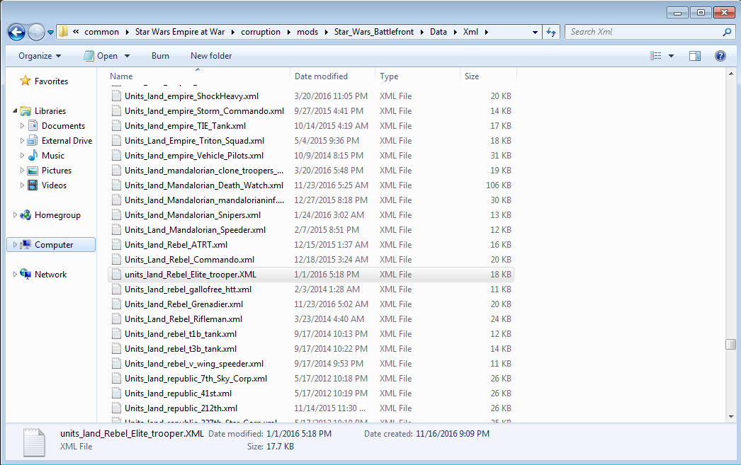Select Units_land_empire_Storm_Commando.xml

pos(204,111)
